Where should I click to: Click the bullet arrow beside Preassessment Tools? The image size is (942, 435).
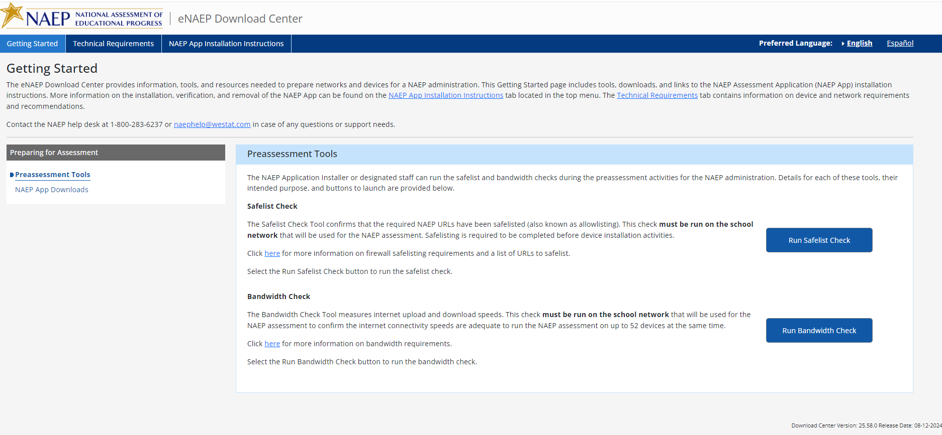coord(12,175)
